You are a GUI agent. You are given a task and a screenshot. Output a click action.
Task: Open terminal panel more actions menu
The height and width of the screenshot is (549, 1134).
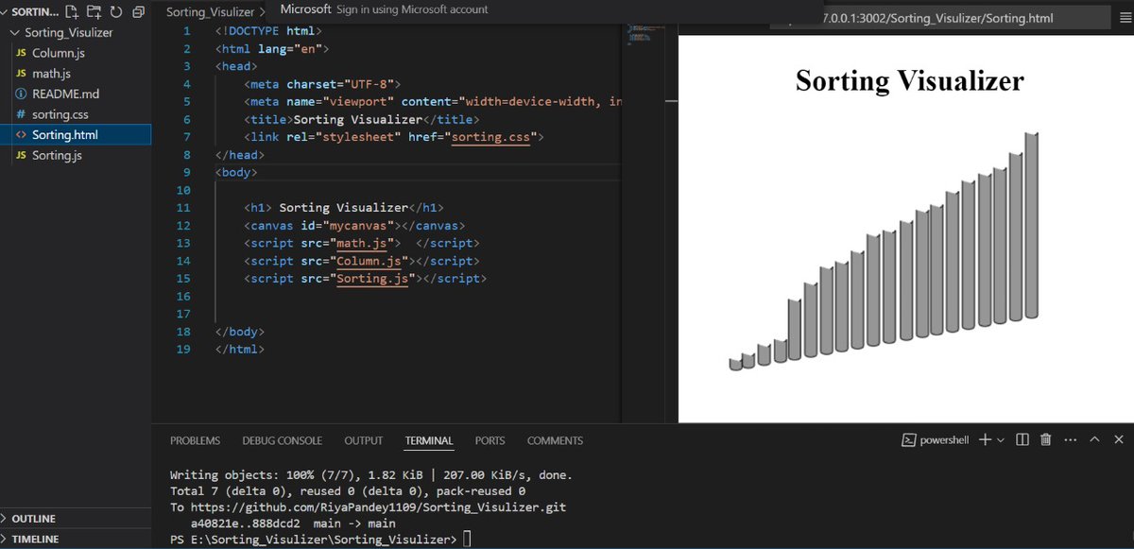(x=1070, y=440)
